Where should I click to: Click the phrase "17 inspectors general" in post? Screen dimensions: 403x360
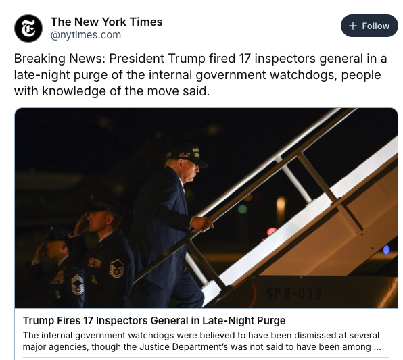pyautogui.click(x=301, y=58)
